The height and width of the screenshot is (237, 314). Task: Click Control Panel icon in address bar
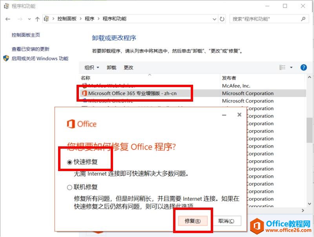[x=46, y=19]
